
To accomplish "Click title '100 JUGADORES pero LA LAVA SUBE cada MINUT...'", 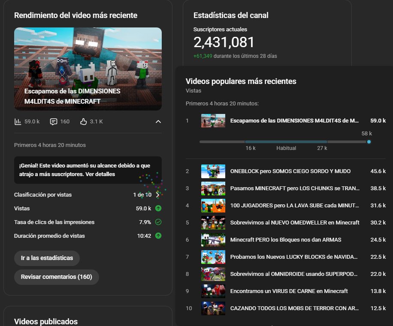I will click(x=294, y=205).
